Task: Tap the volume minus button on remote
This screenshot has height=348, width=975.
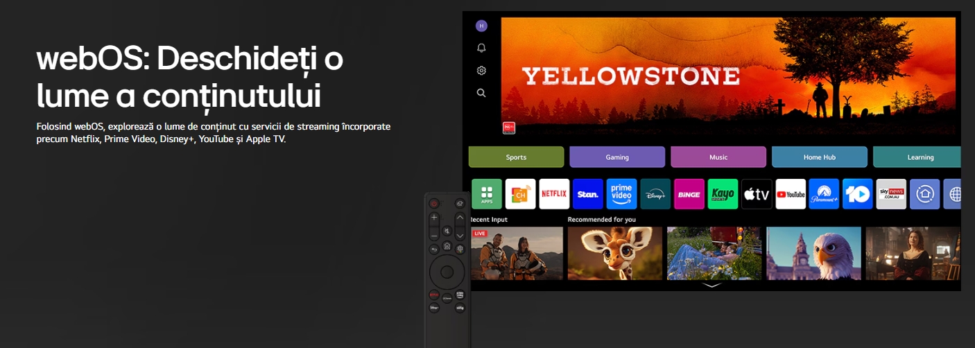Action: 434,236
